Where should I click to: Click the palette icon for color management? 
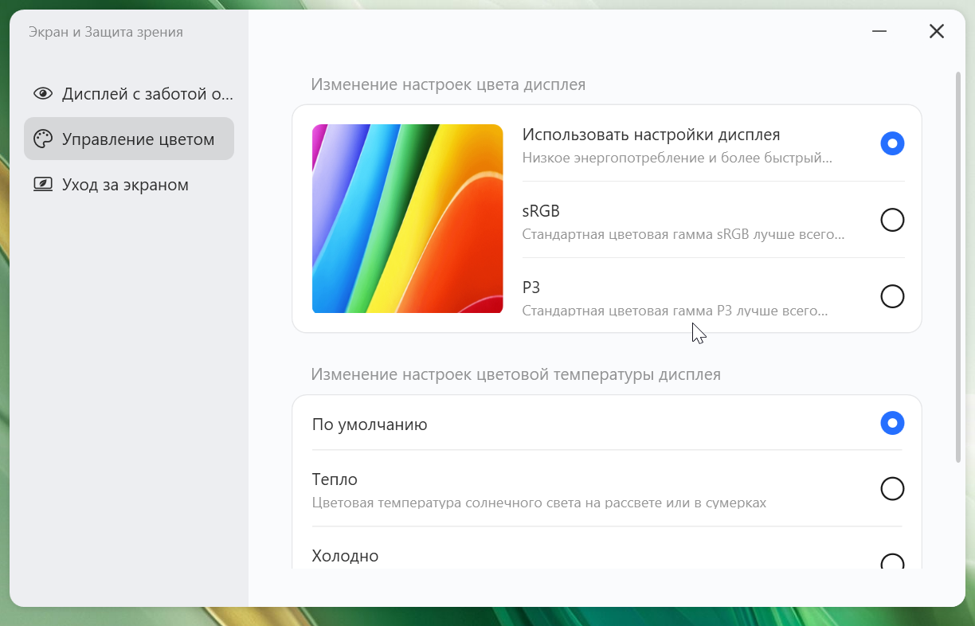click(42, 139)
